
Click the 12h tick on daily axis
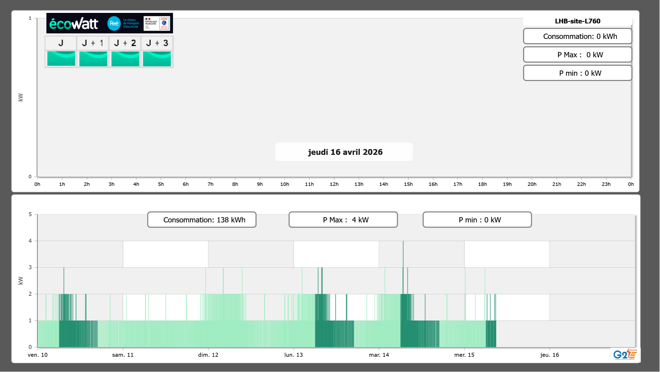[334, 184]
